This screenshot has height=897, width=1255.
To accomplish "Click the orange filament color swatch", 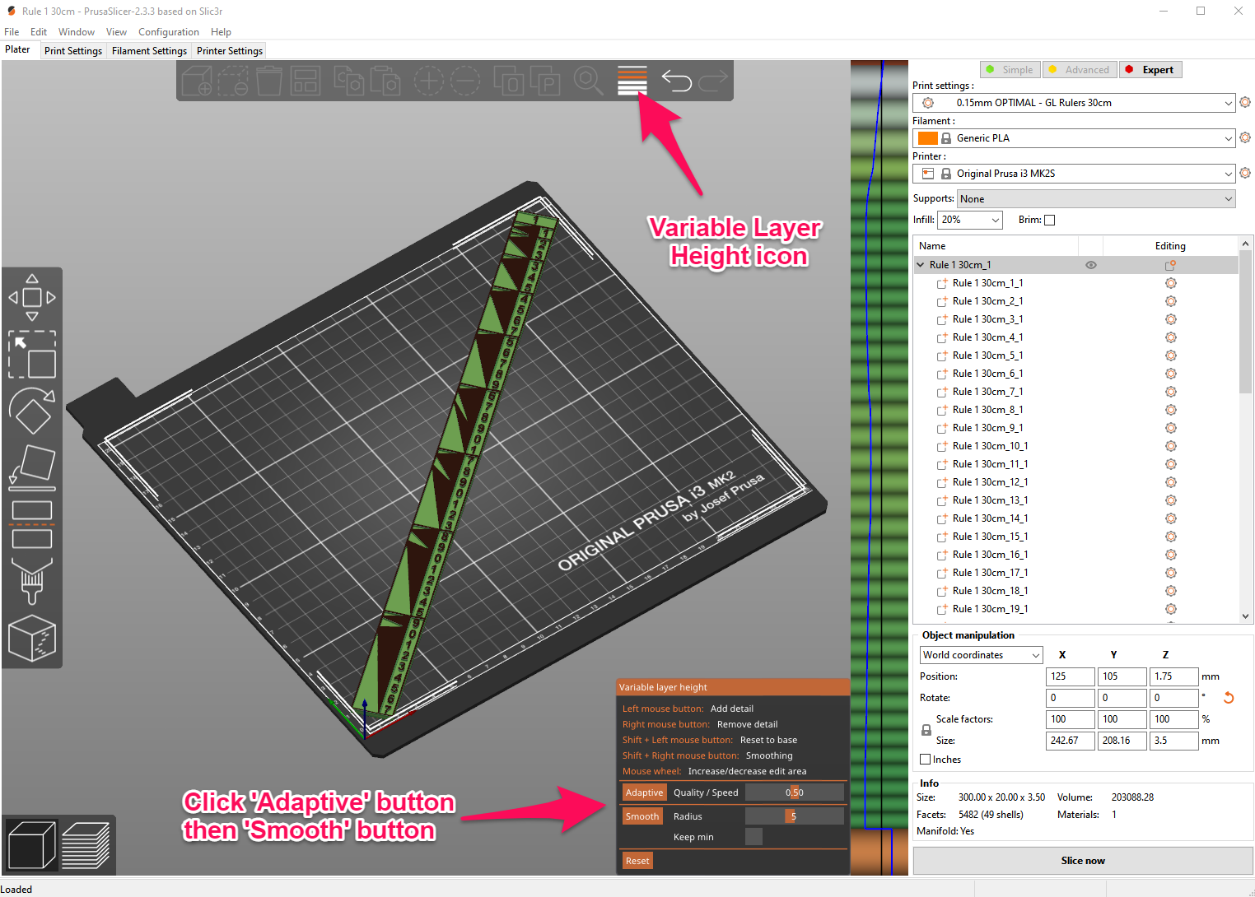I will point(928,138).
